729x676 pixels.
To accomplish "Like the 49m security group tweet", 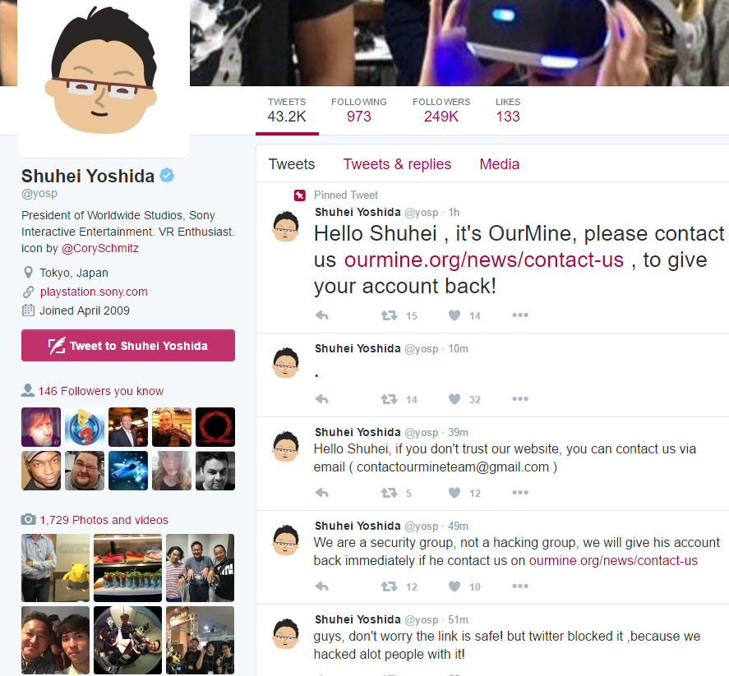I will click(454, 586).
